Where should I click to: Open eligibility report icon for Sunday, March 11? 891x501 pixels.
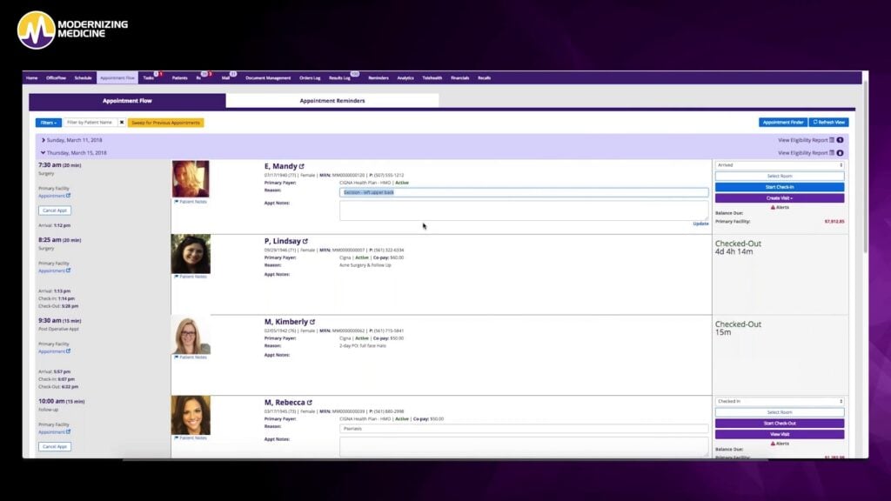pos(832,140)
